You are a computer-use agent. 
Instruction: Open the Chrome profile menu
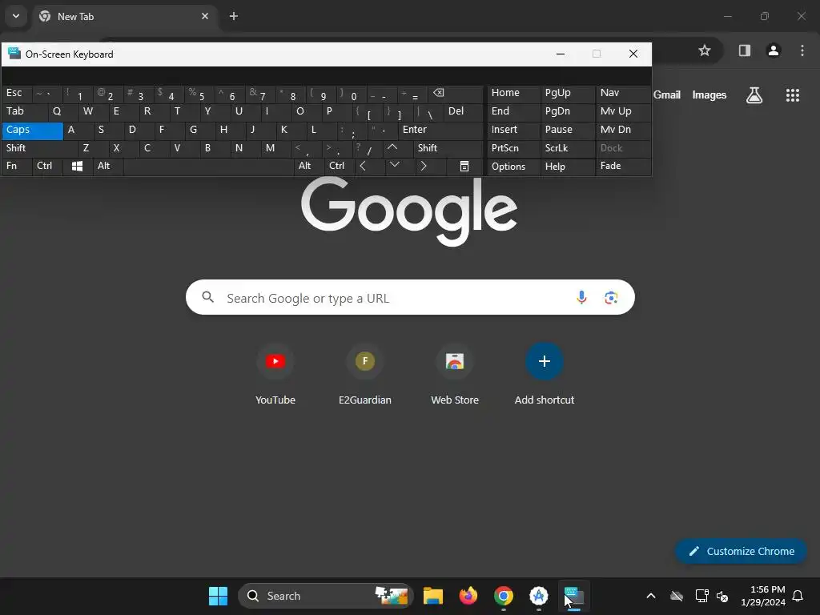[773, 50]
